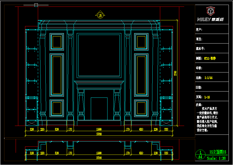Click the L/A4 circle sheet symbol
This screenshot has width=233, height=165.
pos(200,155)
